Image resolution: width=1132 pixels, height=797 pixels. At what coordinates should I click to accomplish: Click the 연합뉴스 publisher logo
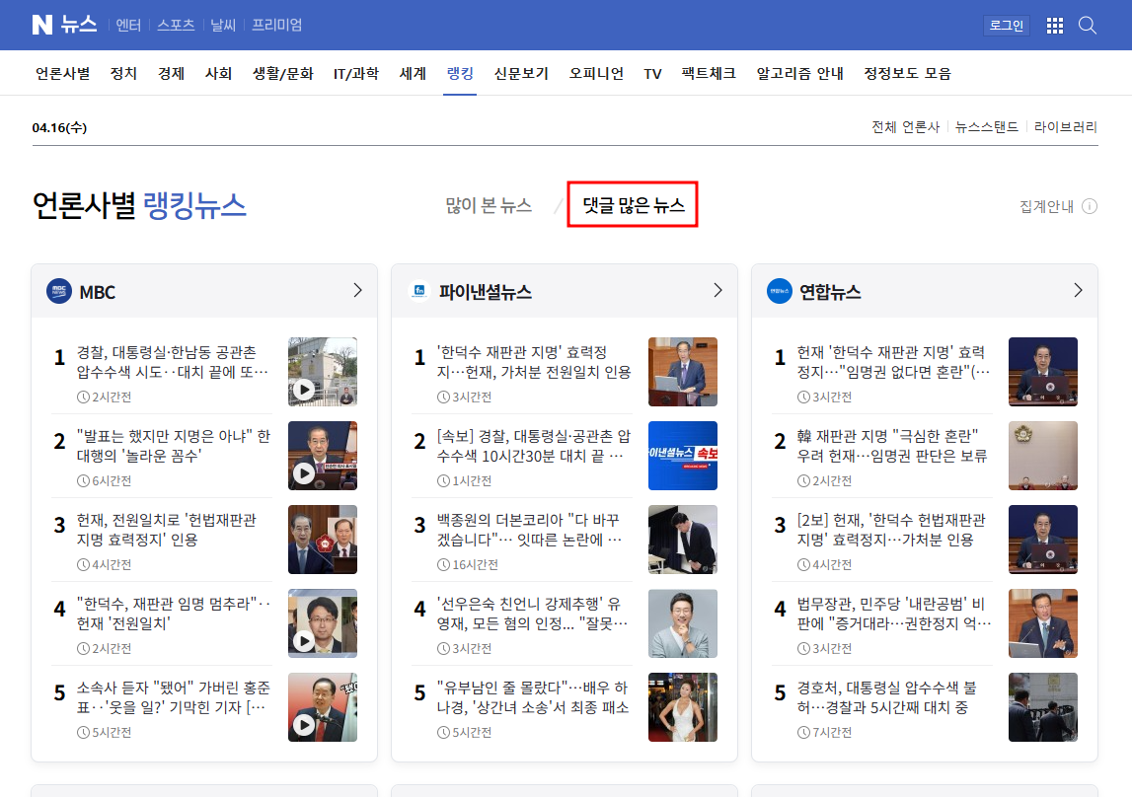pos(780,291)
